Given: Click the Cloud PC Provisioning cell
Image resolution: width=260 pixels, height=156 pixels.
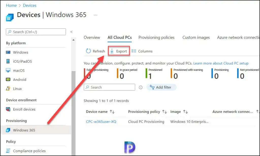Looking at the screenshot, I should (x=146, y=122).
